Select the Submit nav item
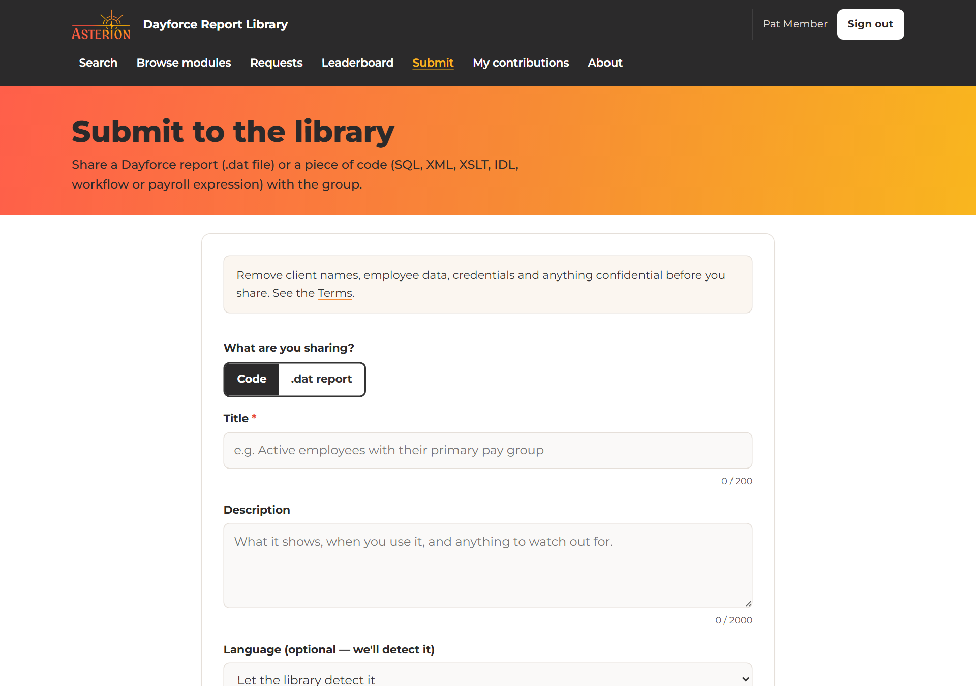The height and width of the screenshot is (686, 976). (433, 63)
